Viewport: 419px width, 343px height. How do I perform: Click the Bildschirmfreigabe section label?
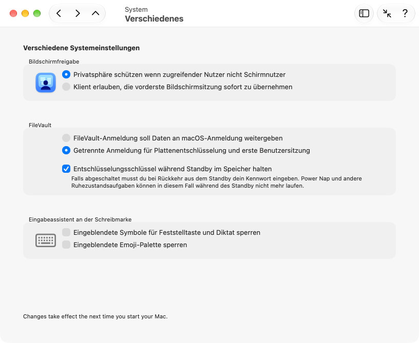(54, 62)
